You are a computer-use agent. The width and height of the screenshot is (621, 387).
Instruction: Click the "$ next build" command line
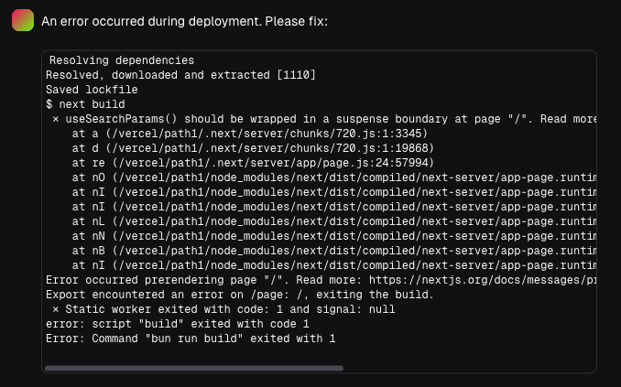pyautogui.click(x=85, y=104)
